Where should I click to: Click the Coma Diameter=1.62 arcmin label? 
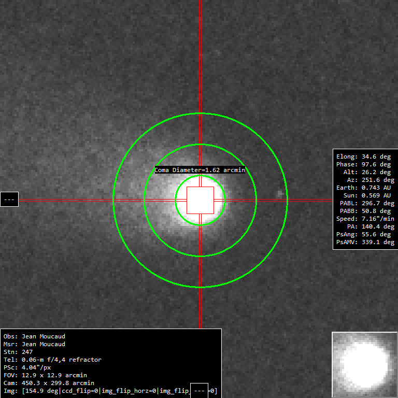200,170
